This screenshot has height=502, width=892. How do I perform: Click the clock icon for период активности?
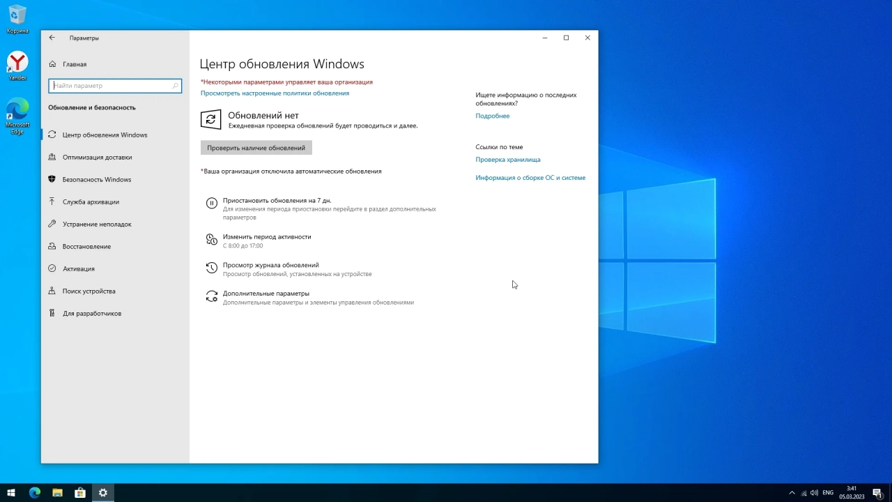click(x=212, y=240)
